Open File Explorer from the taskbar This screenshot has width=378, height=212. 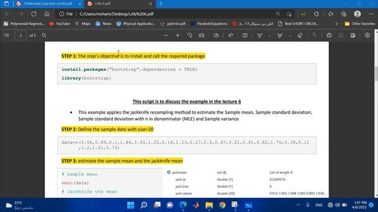(209, 205)
